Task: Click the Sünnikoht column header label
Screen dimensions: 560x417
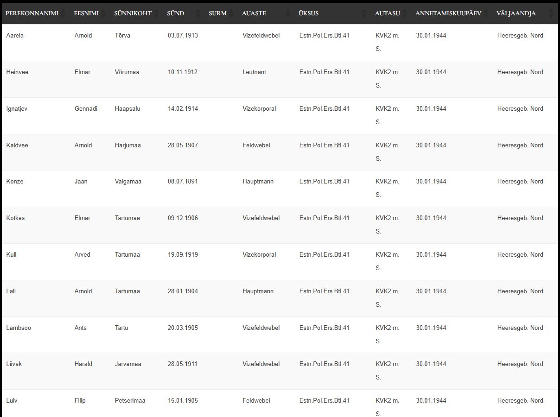Action: coord(133,13)
